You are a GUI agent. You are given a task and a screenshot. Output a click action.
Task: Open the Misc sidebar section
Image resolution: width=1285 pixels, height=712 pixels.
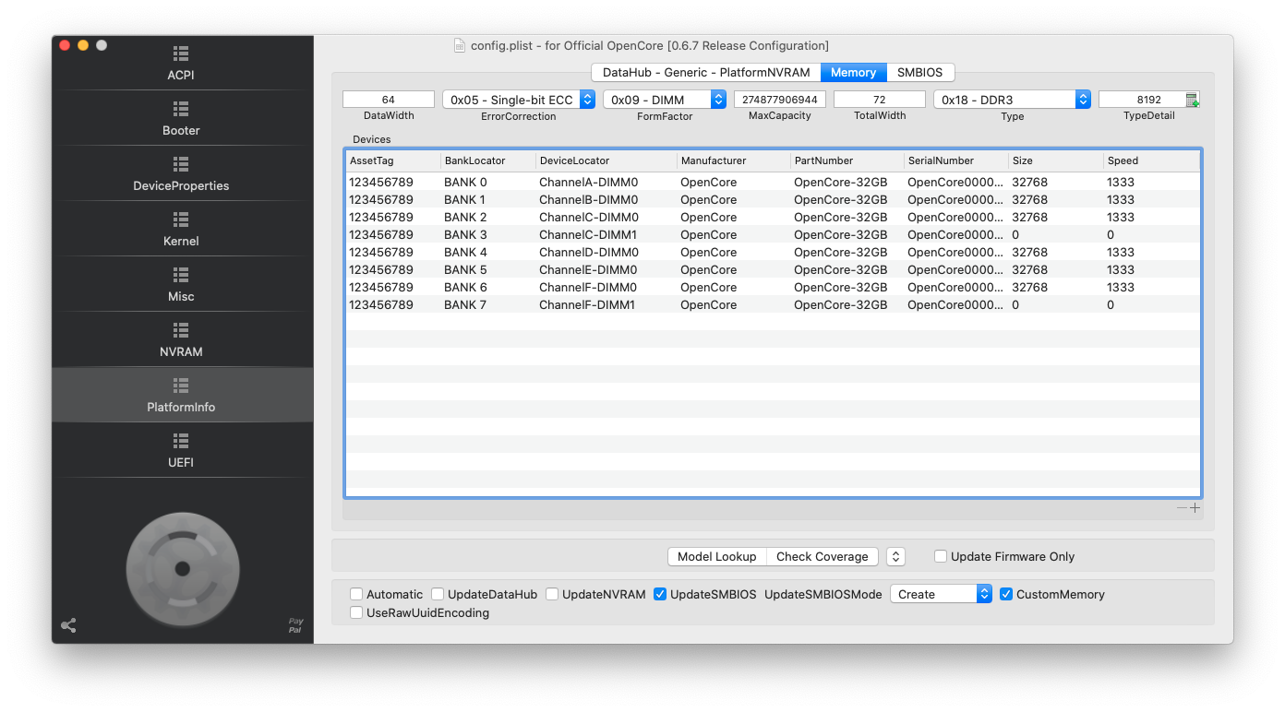pyautogui.click(x=181, y=284)
